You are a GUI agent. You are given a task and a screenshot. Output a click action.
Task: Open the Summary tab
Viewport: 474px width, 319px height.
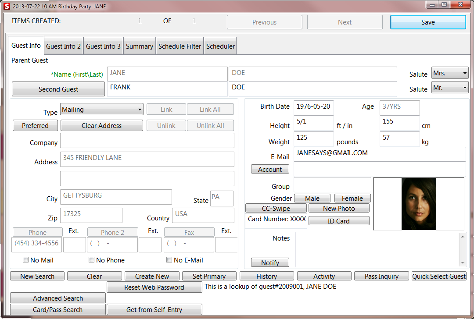pyautogui.click(x=140, y=46)
